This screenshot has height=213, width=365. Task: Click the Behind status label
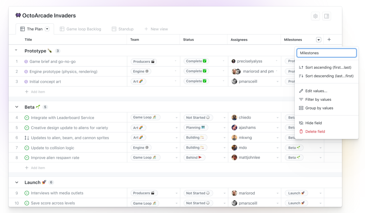194,157
